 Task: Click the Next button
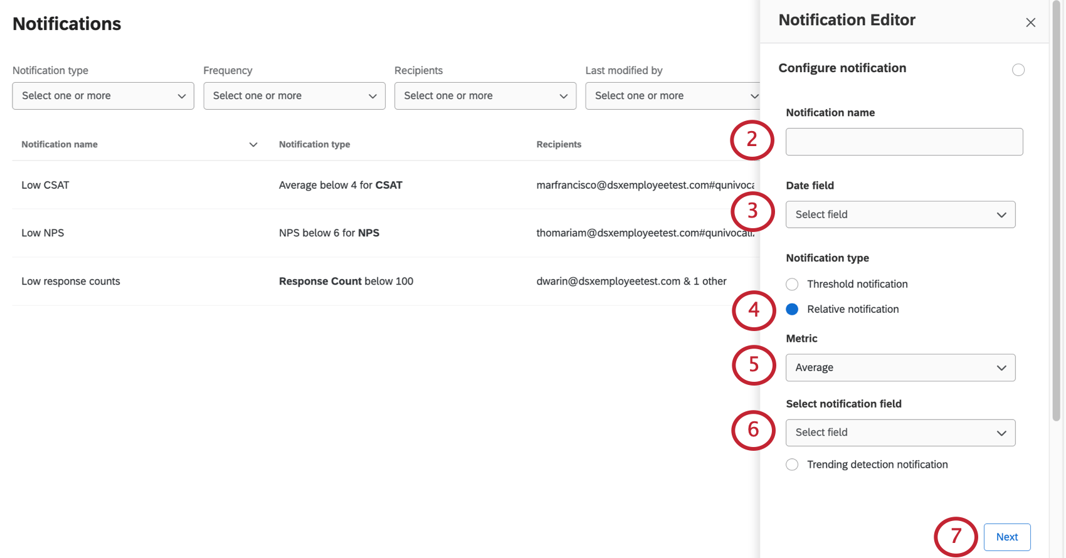1006,537
